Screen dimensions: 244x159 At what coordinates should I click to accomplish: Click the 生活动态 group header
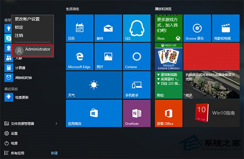click(72, 9)
